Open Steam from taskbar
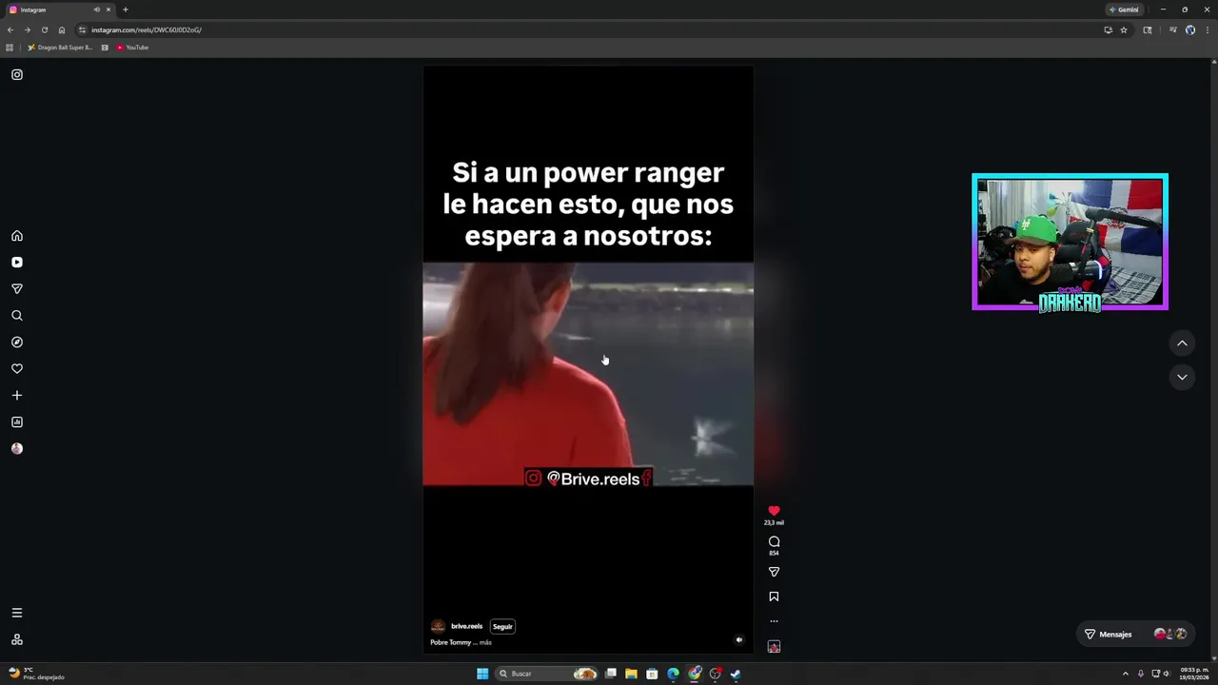This screenshot has height=685, width=1218. (736, 674)
